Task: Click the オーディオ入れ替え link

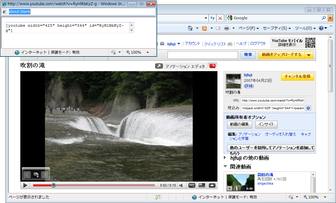Action: (x=280, y=134)
